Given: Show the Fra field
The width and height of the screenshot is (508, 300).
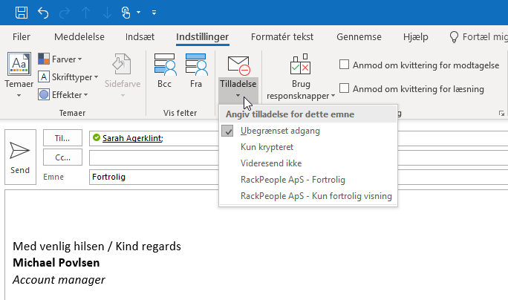Looking at the screenshot, I should tap(196, 72).
